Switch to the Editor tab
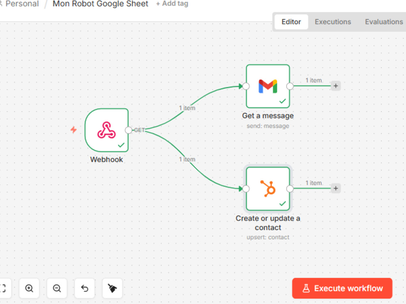Image resolution: width=406 pixels, height=304 pixels. [291, 22]
